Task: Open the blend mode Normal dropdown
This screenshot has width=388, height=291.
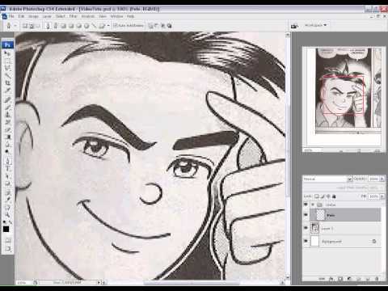Action: point(327,179)
